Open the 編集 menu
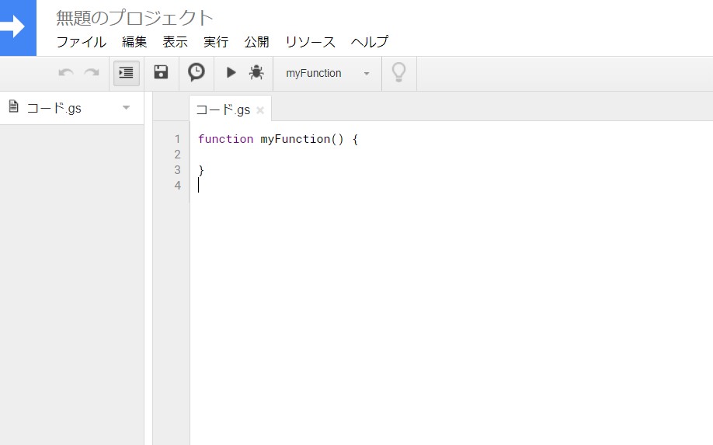 134,42
